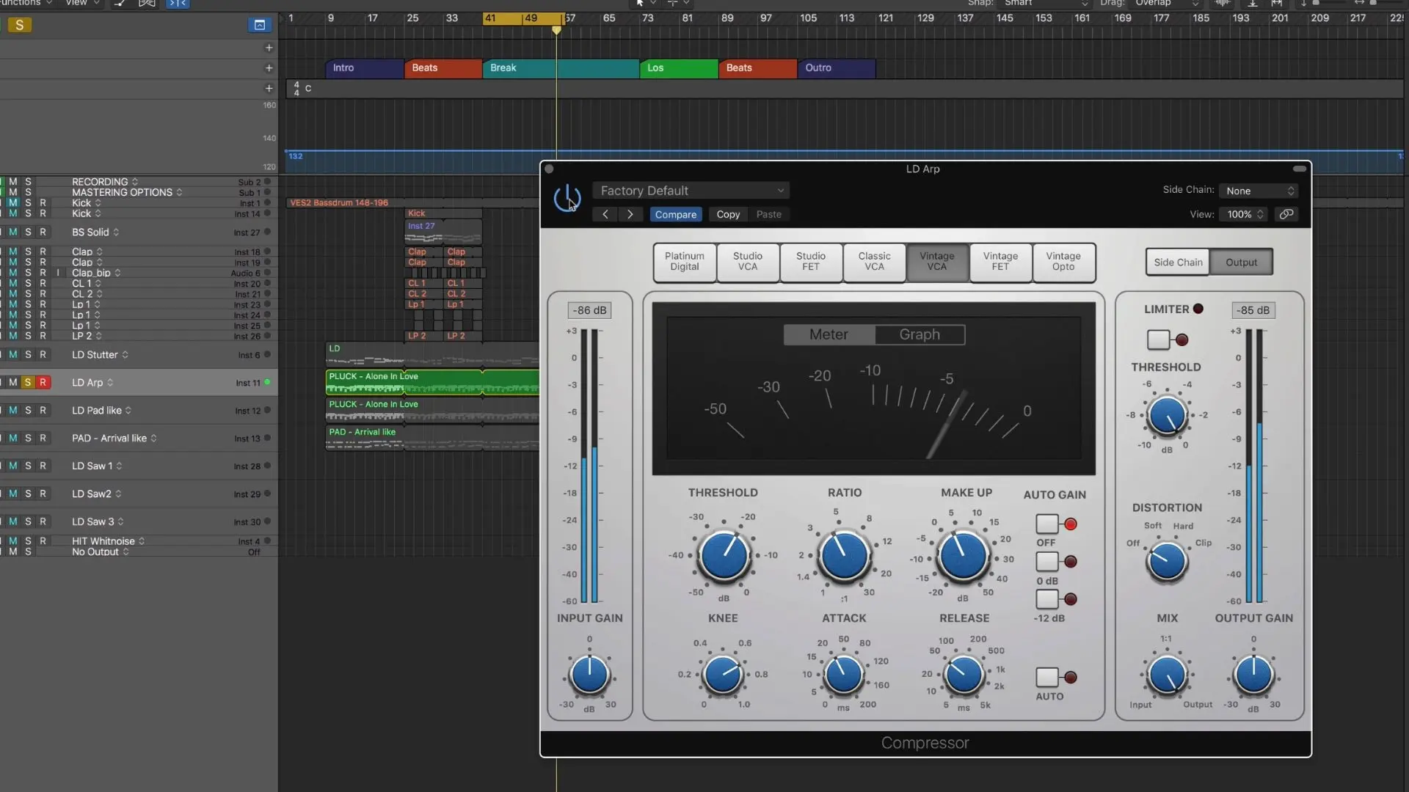This screenshot has height=792, width=1409.
Task: Click the global Solo S button at top left
Action: (20, 25)
